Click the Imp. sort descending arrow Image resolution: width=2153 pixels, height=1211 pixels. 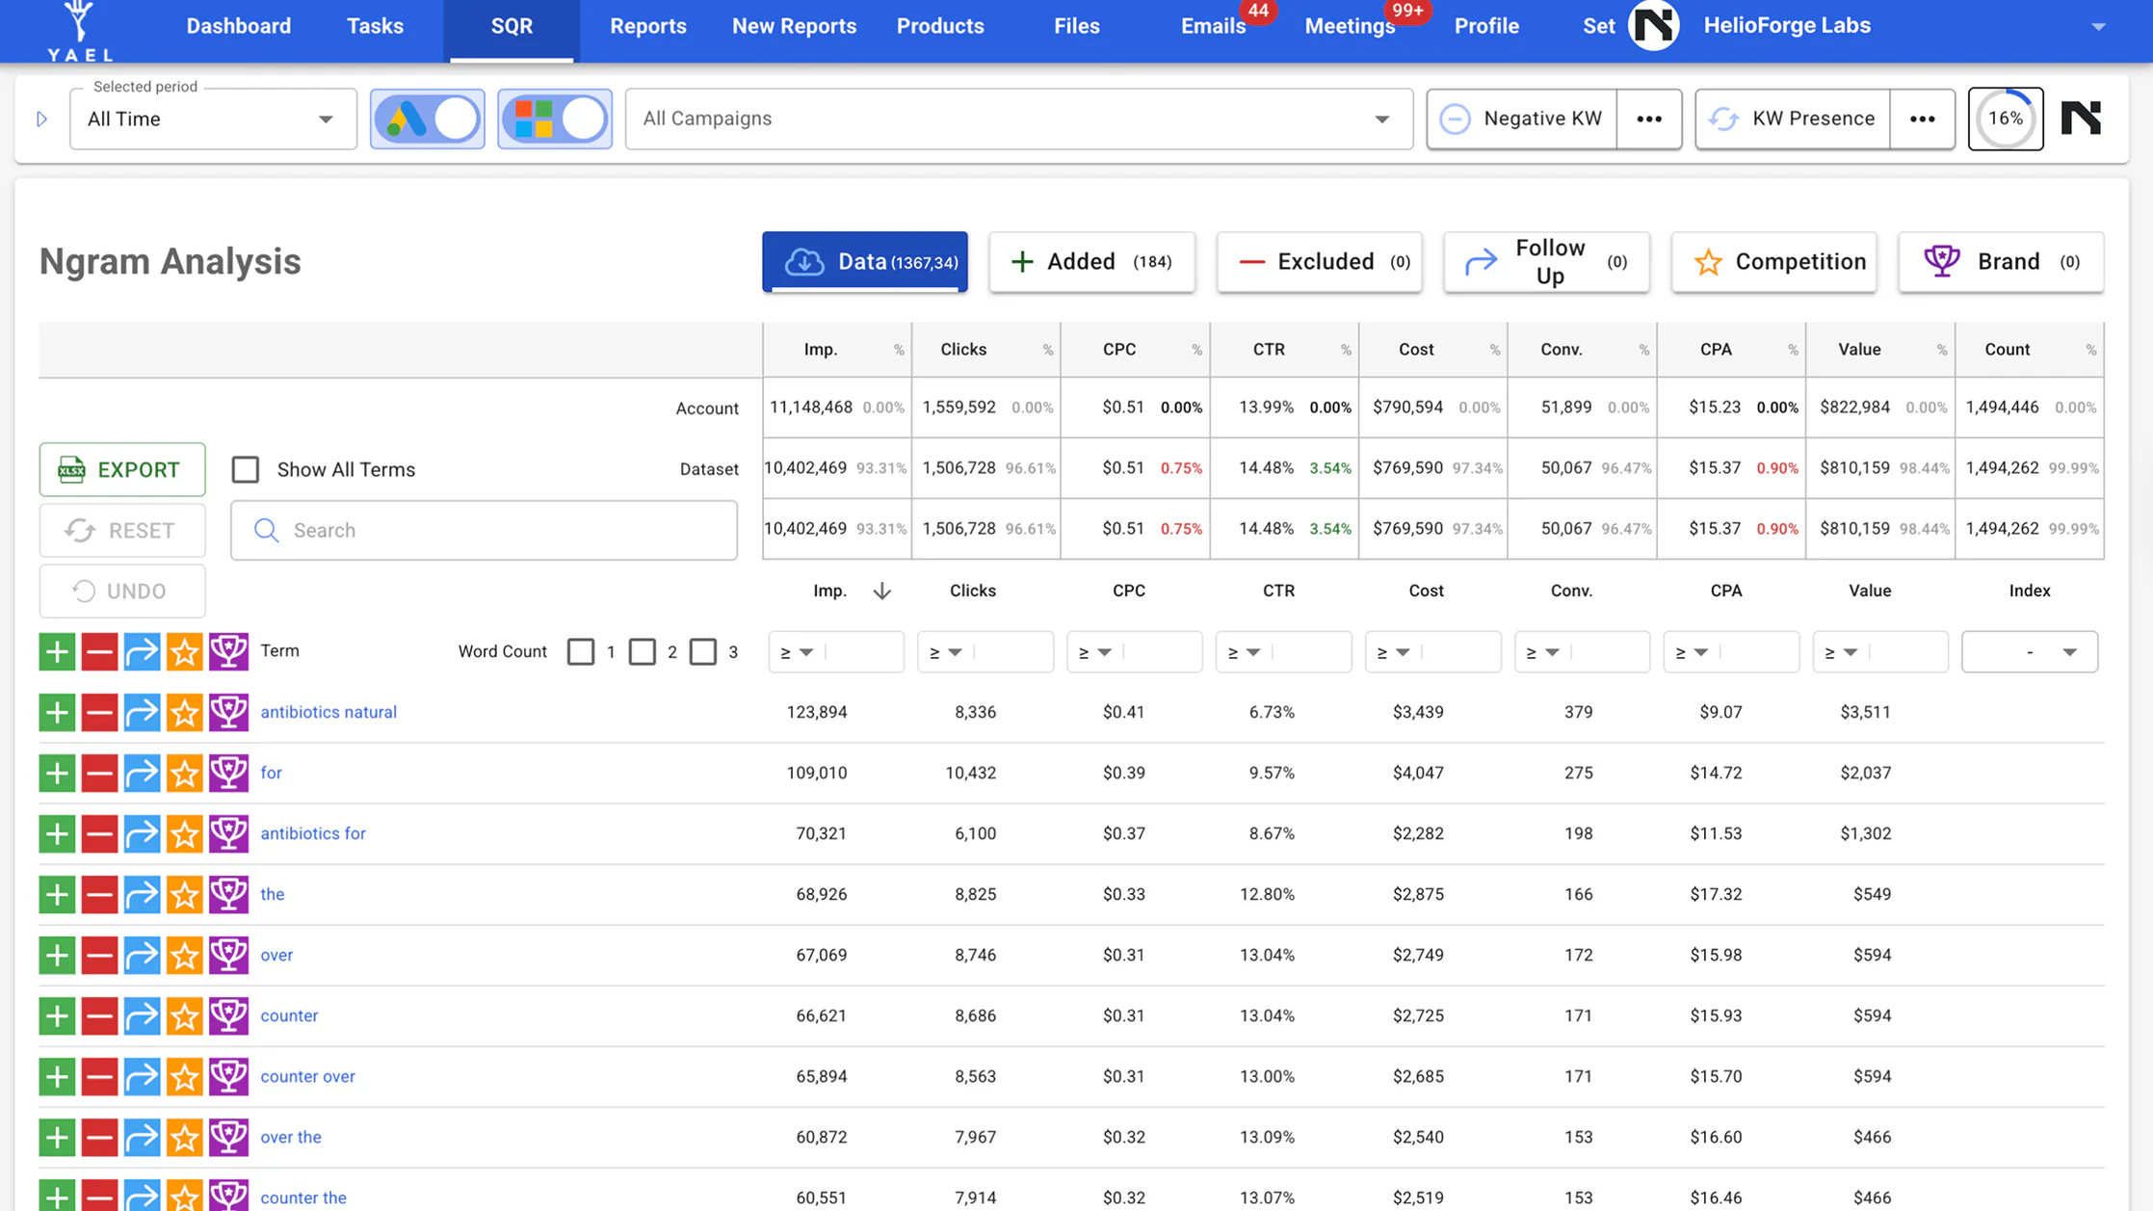click(881, 591)
